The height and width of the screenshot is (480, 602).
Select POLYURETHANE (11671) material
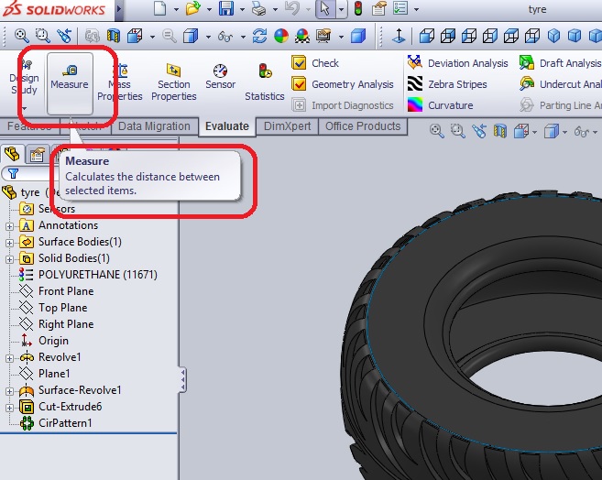[x=88, y=275]
